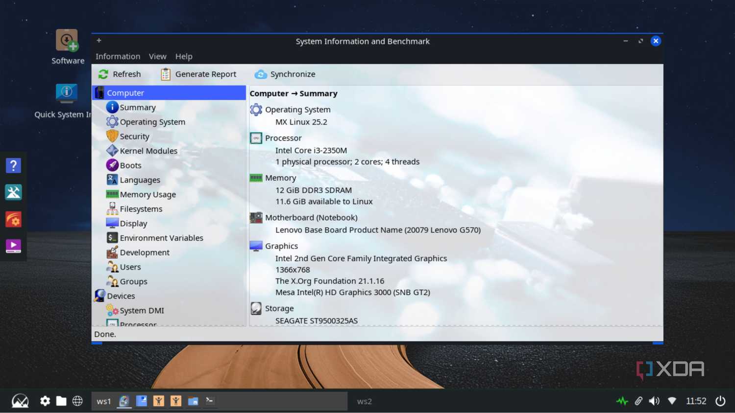Open the Software desktop icon

coord(68,47)
